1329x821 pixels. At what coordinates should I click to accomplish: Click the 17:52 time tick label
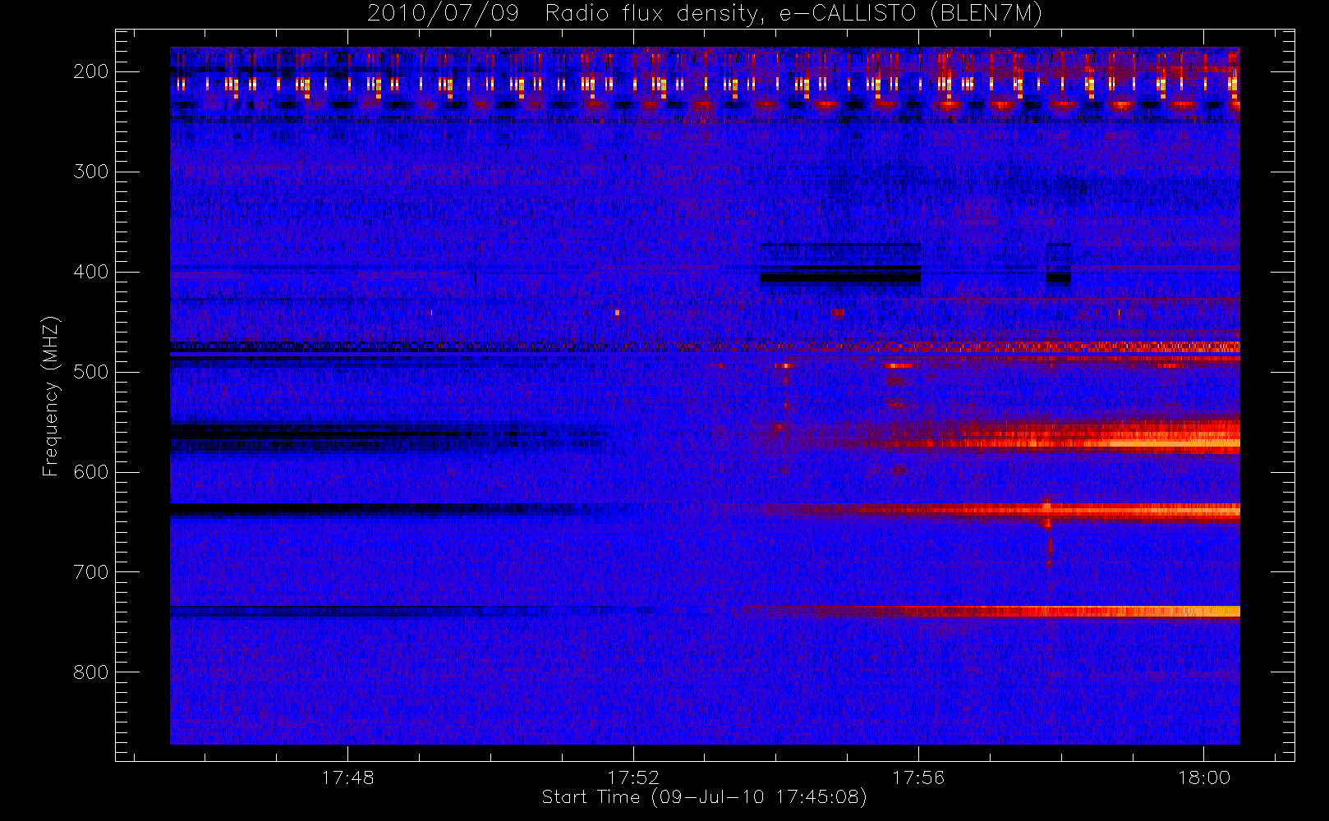633,777
